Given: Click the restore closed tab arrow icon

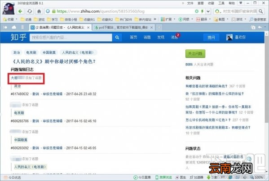Looking at the screenshot, I should (260, 27).
